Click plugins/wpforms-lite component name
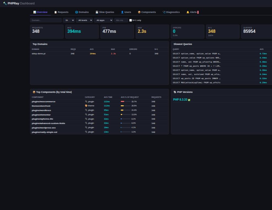Image resolution: width=272 pixels, height=210 pixels. (x=42, y=119)
